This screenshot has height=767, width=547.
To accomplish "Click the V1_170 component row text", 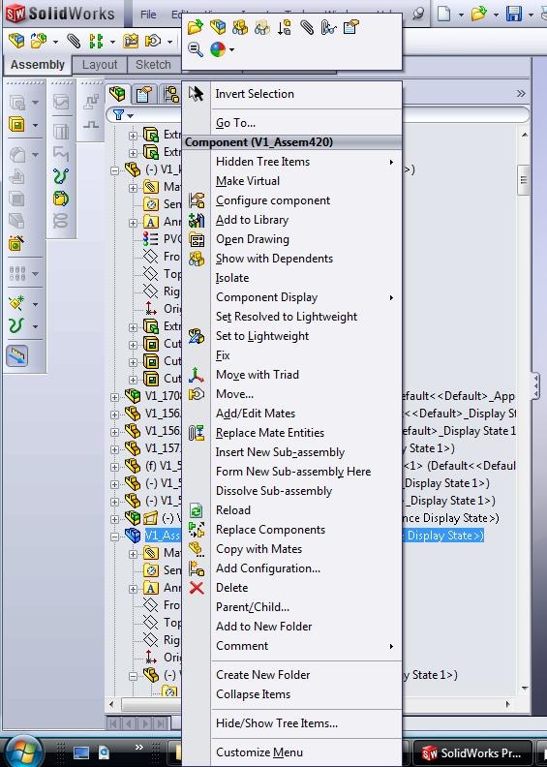I will click(x=164, y=396).
